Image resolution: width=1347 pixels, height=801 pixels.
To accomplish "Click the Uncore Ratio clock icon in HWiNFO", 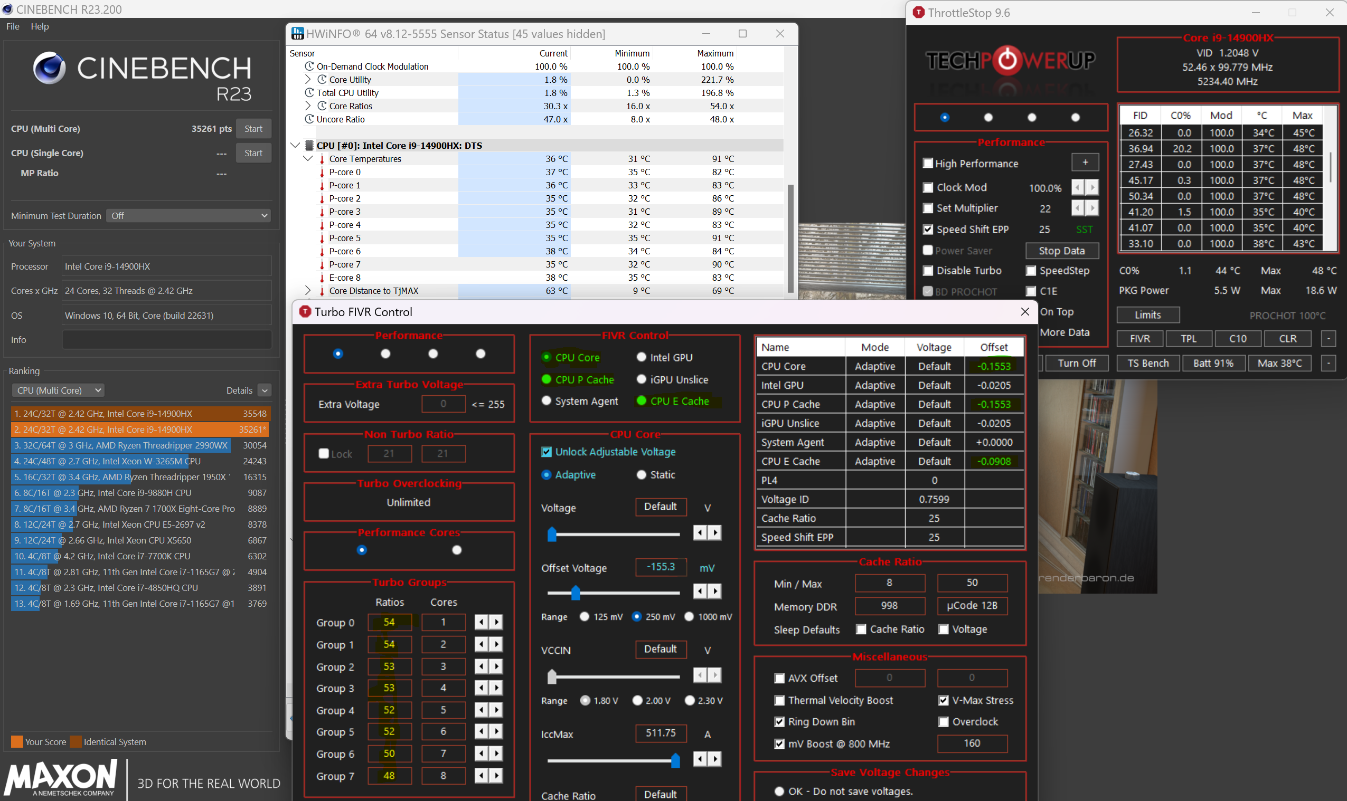I will point(309,119).
